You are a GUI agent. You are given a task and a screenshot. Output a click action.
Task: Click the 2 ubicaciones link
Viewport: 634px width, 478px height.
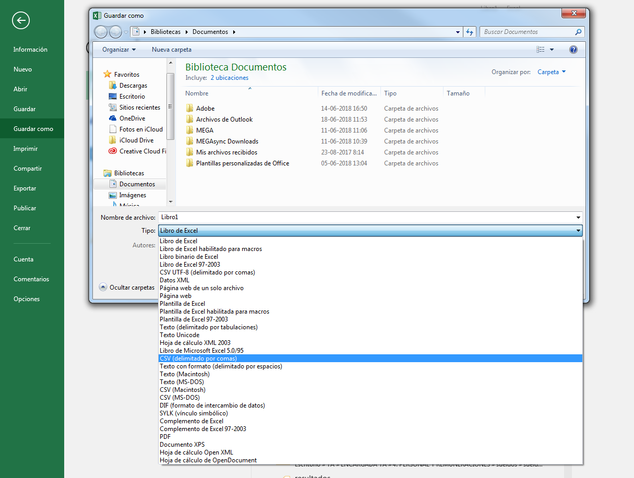point(229,78)
